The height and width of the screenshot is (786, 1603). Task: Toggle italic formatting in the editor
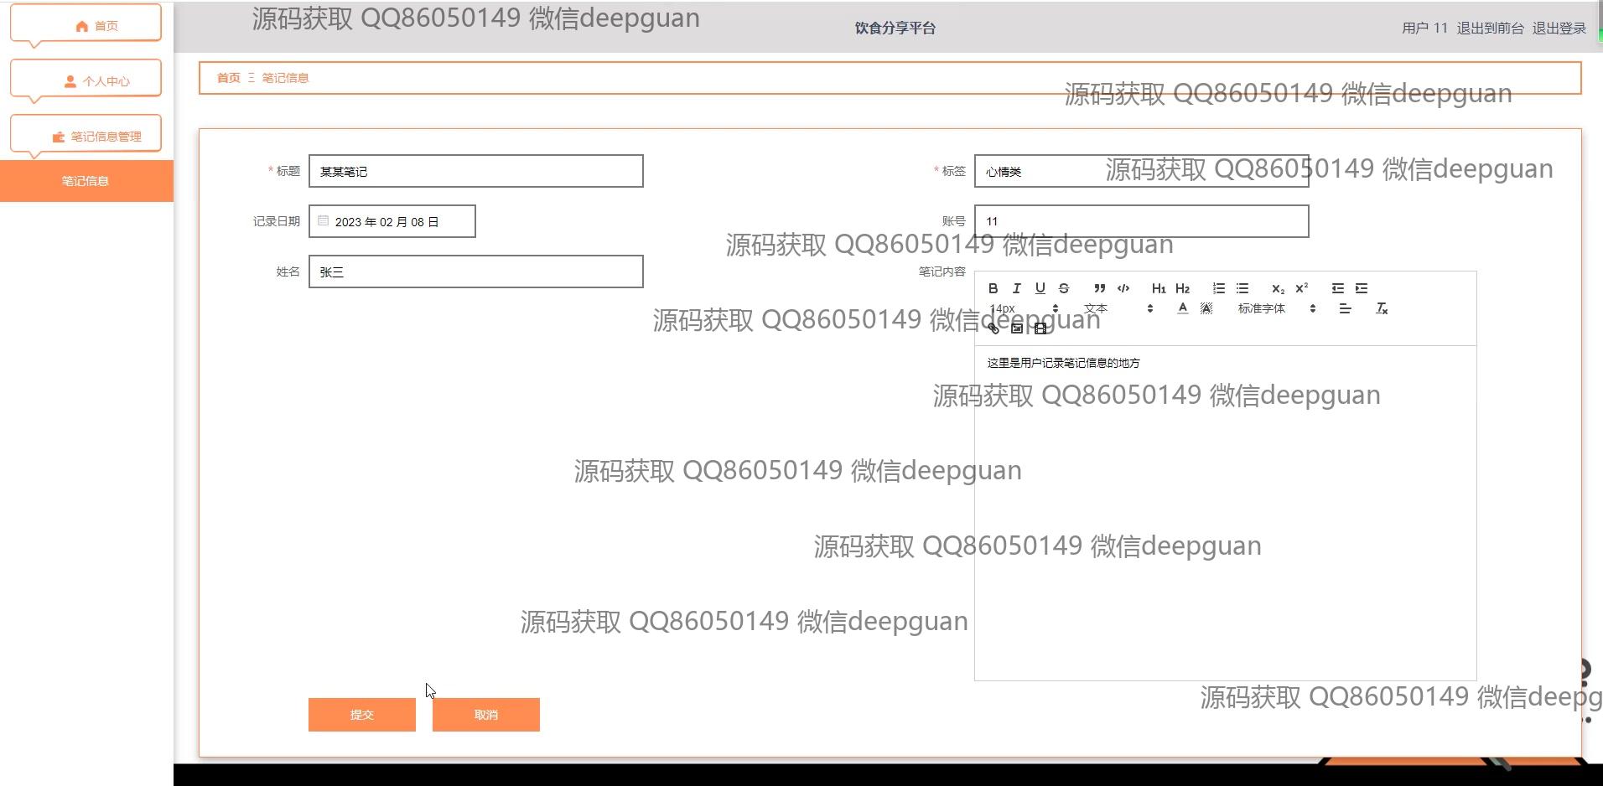tap(1016, 288)
